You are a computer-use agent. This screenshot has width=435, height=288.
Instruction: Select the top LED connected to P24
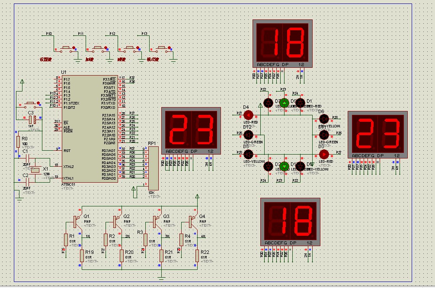(300, 103)
